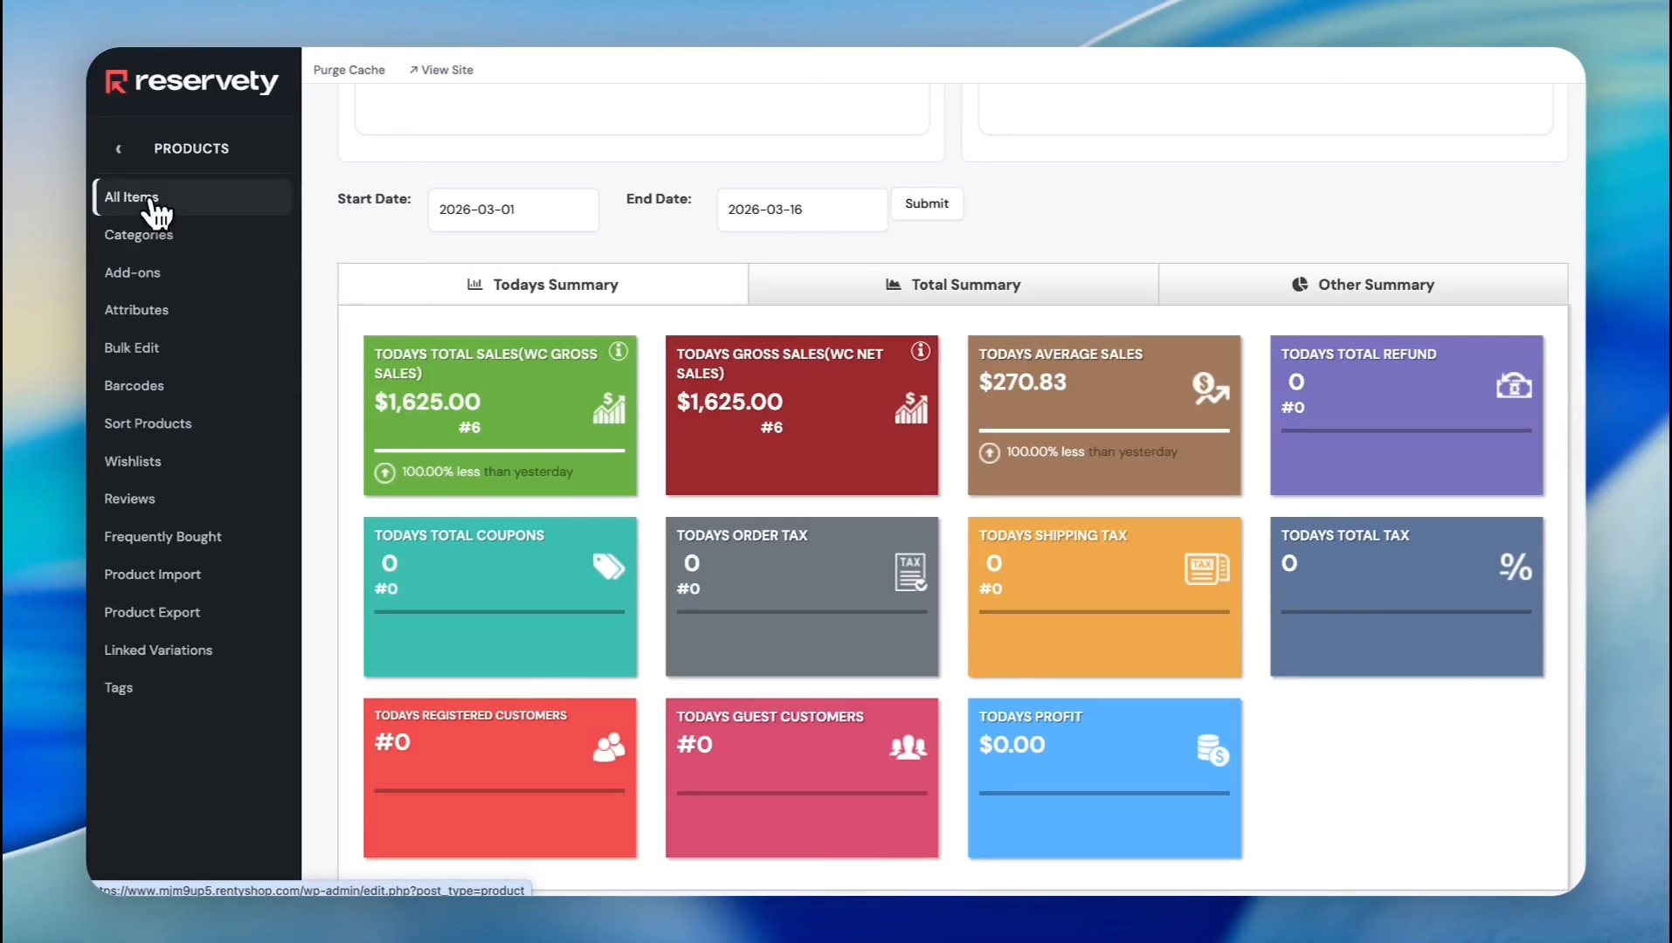This screenshot has height=943, width=1672.
Task: Click the percent icon on Todays Total Tax
Action: coord(1516,568)
